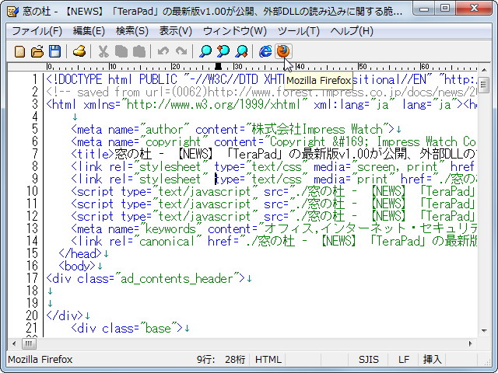498x373 pixels.
Task: Click the "base" class value on line 21
Action: point(158,328)
